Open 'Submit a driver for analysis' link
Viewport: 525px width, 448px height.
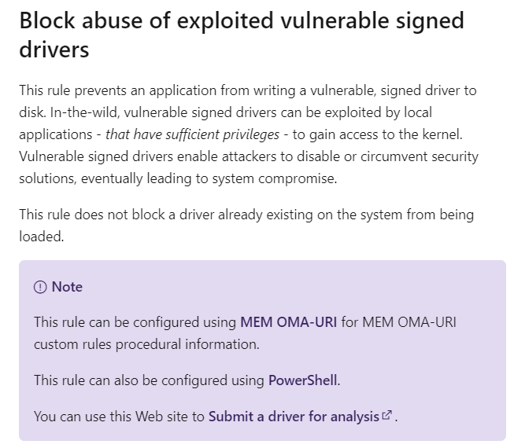294,417
